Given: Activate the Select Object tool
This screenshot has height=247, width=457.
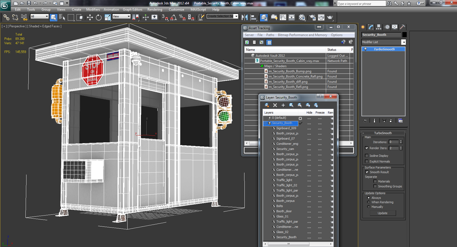Looking at the screenshot, I should [53, 17].
